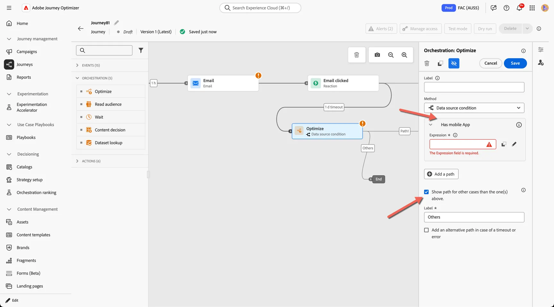Toggle the hide read-only fields eye button
Viewport: 554px width, 307px height.
[454, 63]
